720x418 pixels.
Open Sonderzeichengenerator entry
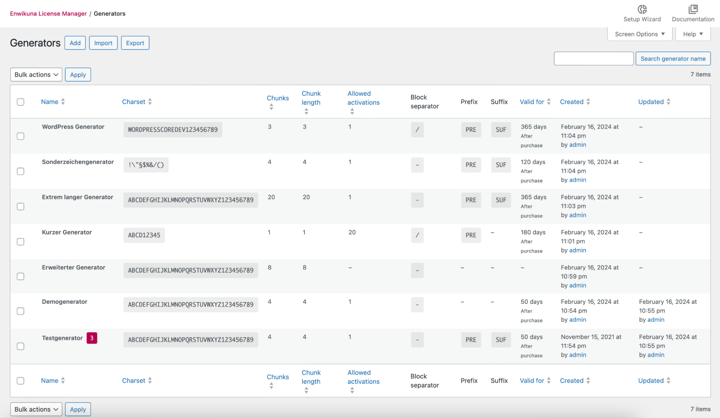click(78, 162)
